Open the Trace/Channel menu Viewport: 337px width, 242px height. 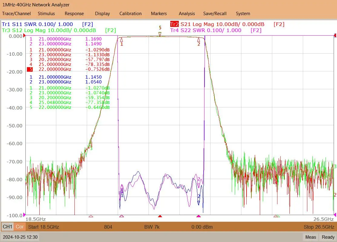[x=16, y=14]
